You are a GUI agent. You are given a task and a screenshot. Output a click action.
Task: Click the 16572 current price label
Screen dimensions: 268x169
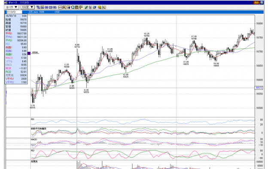coord(259,88)
